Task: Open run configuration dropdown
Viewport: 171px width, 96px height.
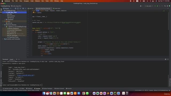Action: 149,6
